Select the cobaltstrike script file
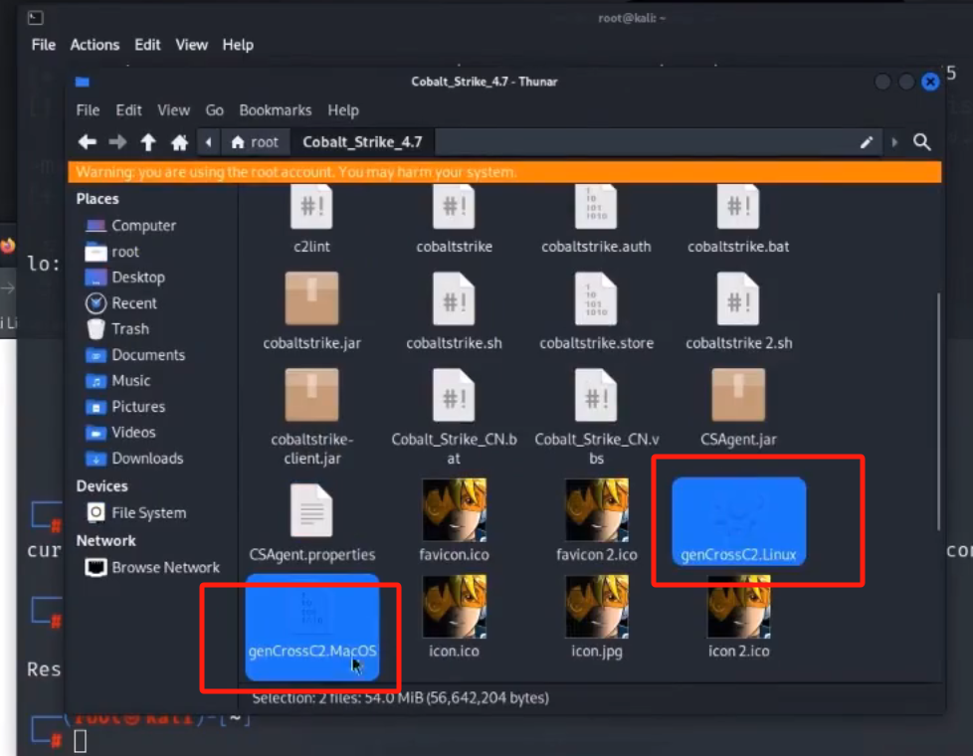This screenshot has width=973, height=756. pyautogui.click(x=455, y=219)
